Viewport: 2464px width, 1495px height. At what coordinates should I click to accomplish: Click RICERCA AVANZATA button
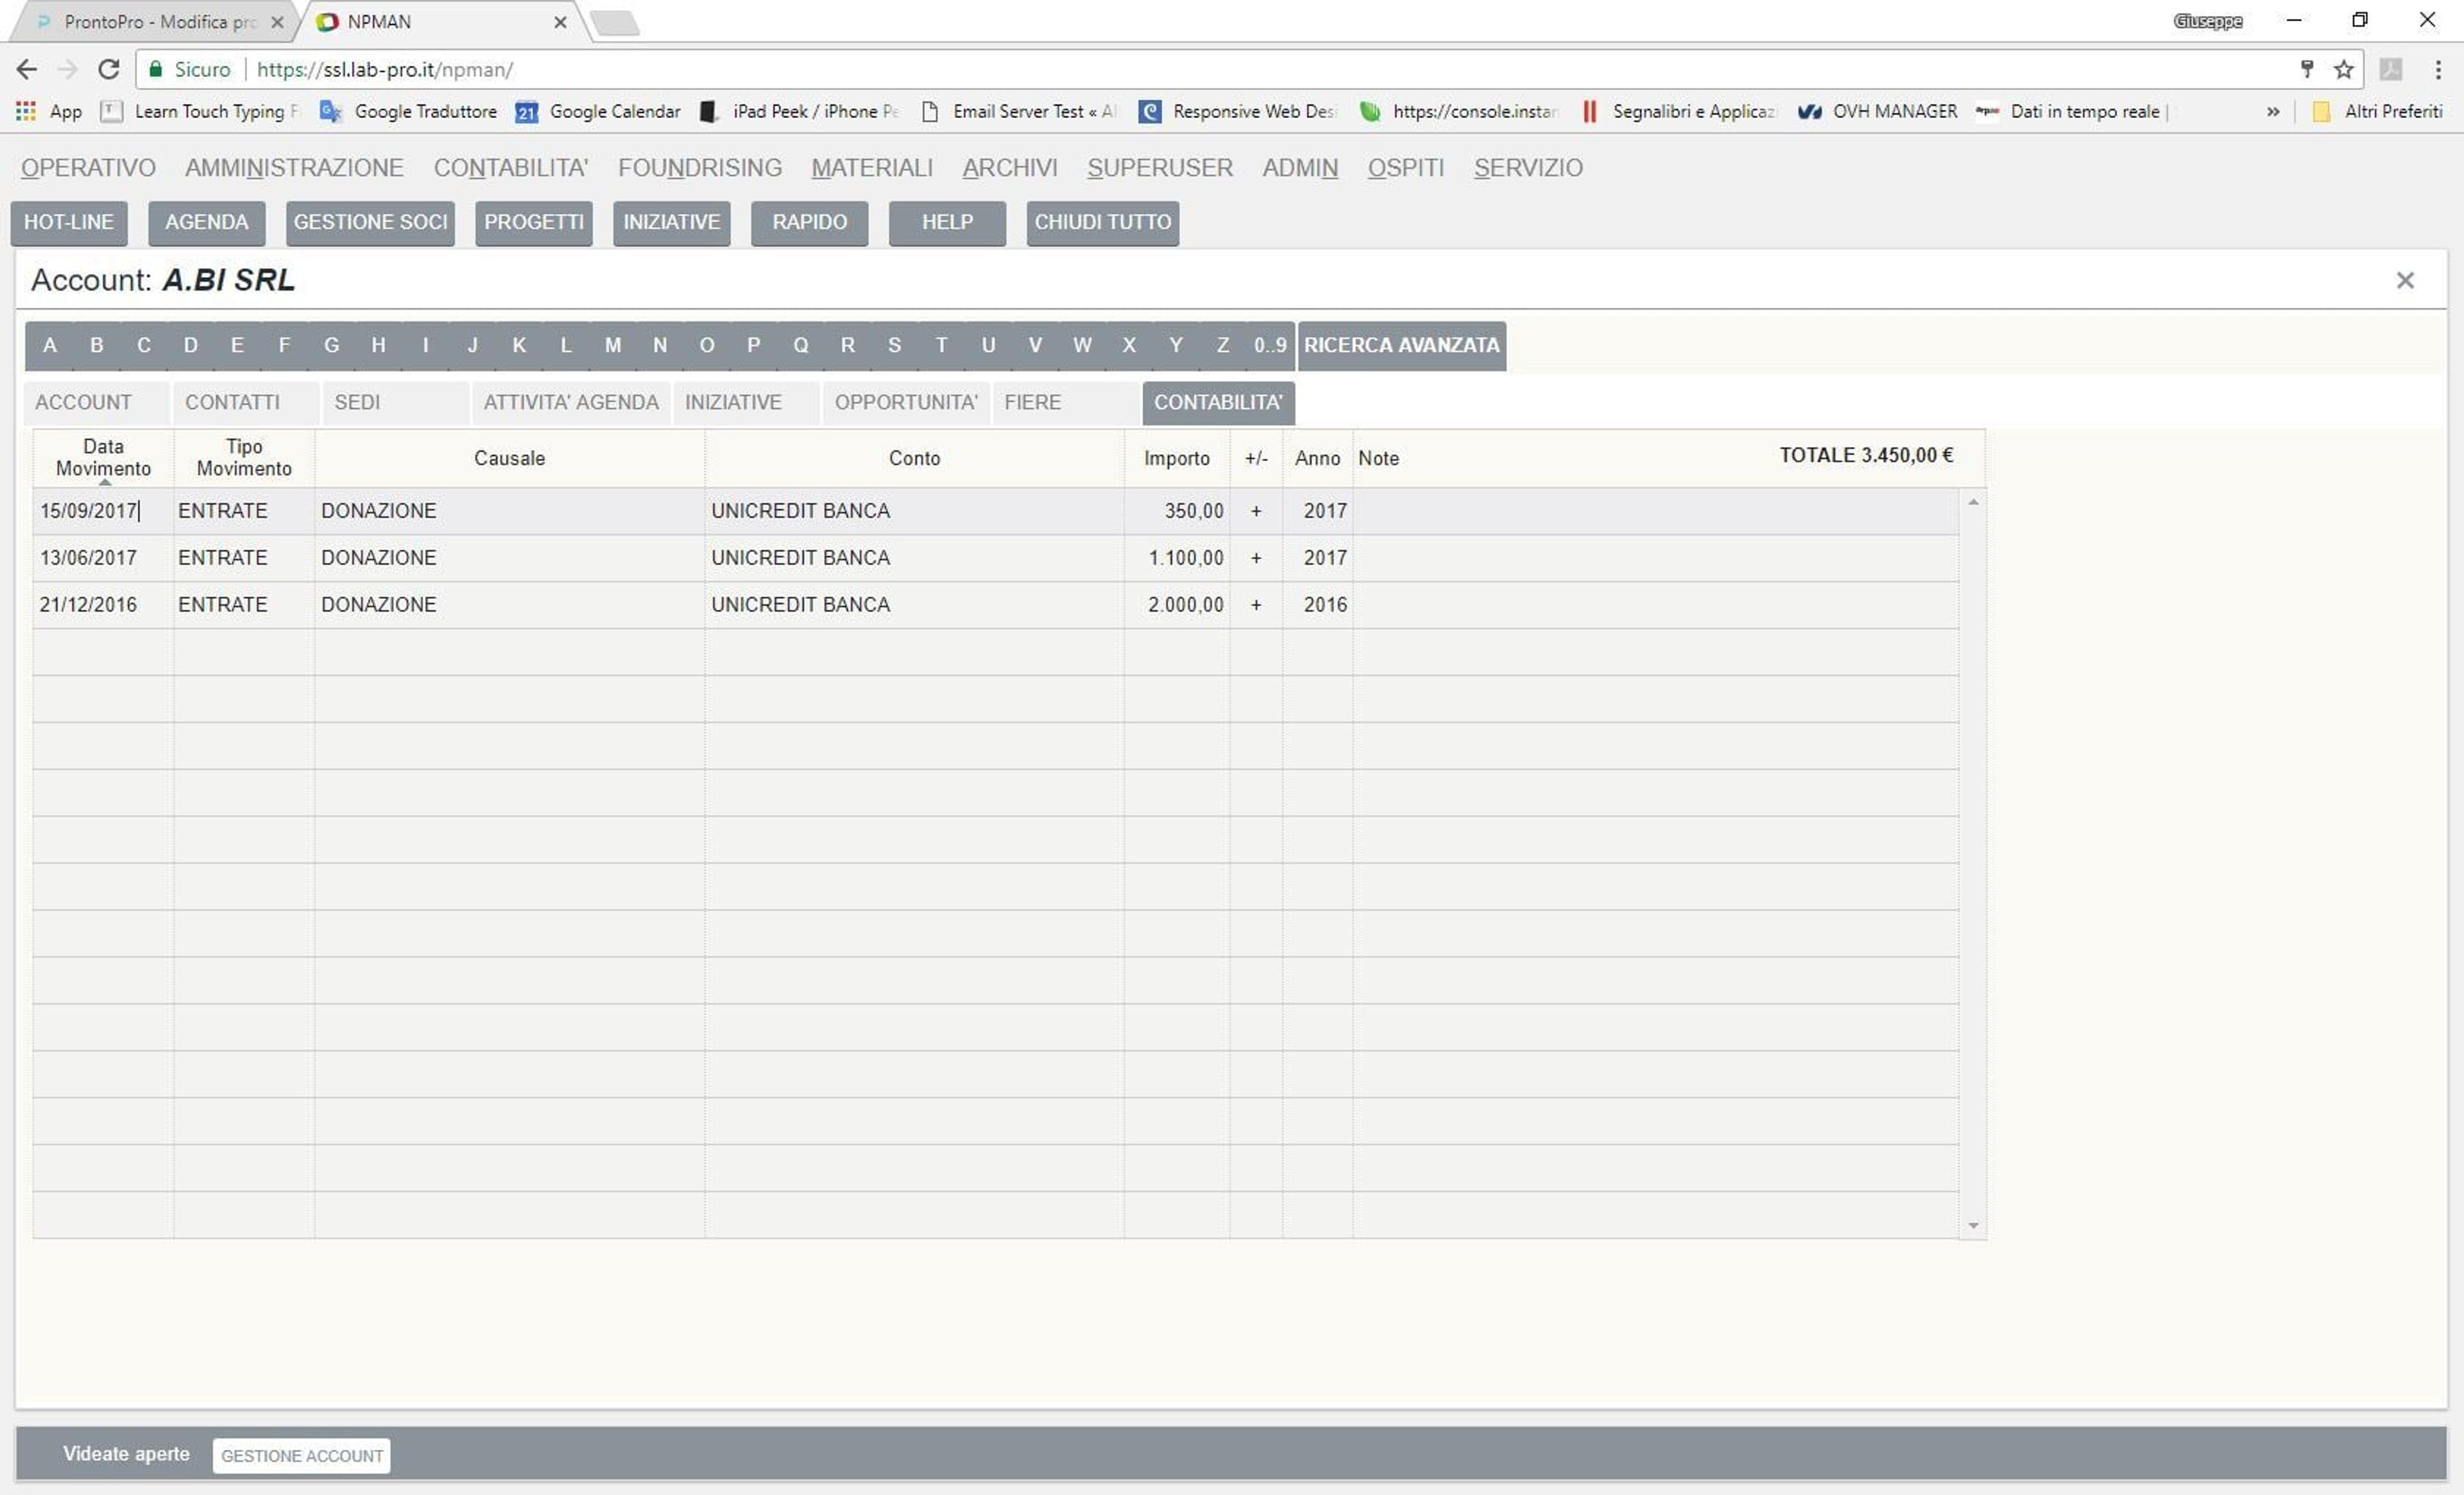1402,346
